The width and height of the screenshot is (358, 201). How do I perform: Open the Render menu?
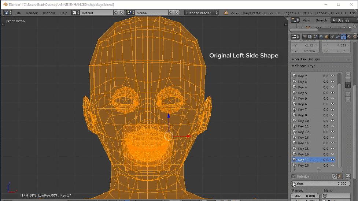pos(32,13)
